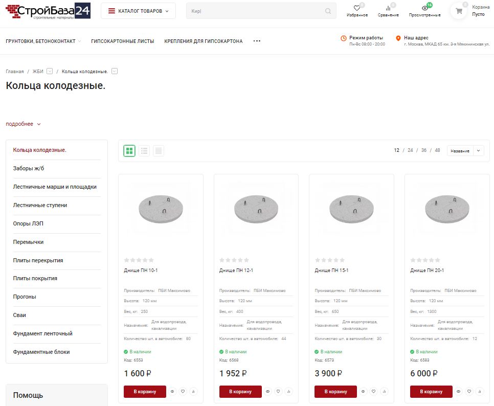Show 24 items per page
The width and height of the screenshot is (494, 406).
(x=410, y=150)
